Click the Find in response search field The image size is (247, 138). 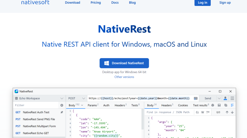[x=169, y=112]
